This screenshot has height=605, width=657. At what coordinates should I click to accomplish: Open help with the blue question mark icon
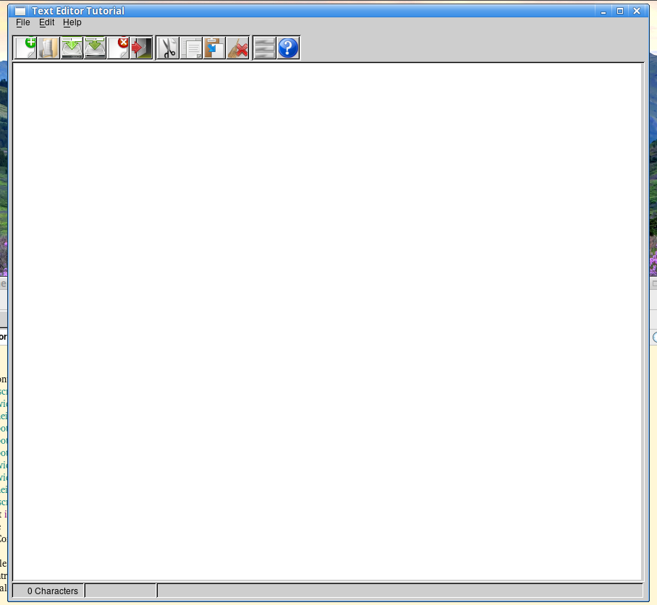tap(288, 48)
